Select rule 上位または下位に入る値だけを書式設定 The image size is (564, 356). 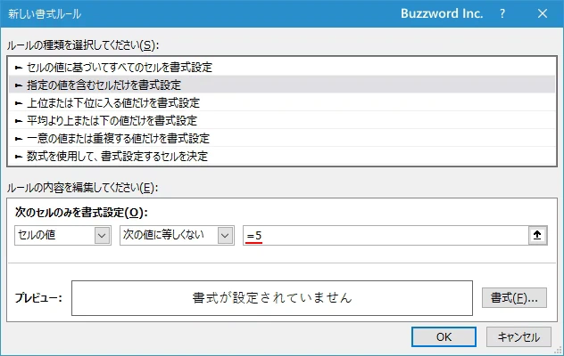[282, 102]
